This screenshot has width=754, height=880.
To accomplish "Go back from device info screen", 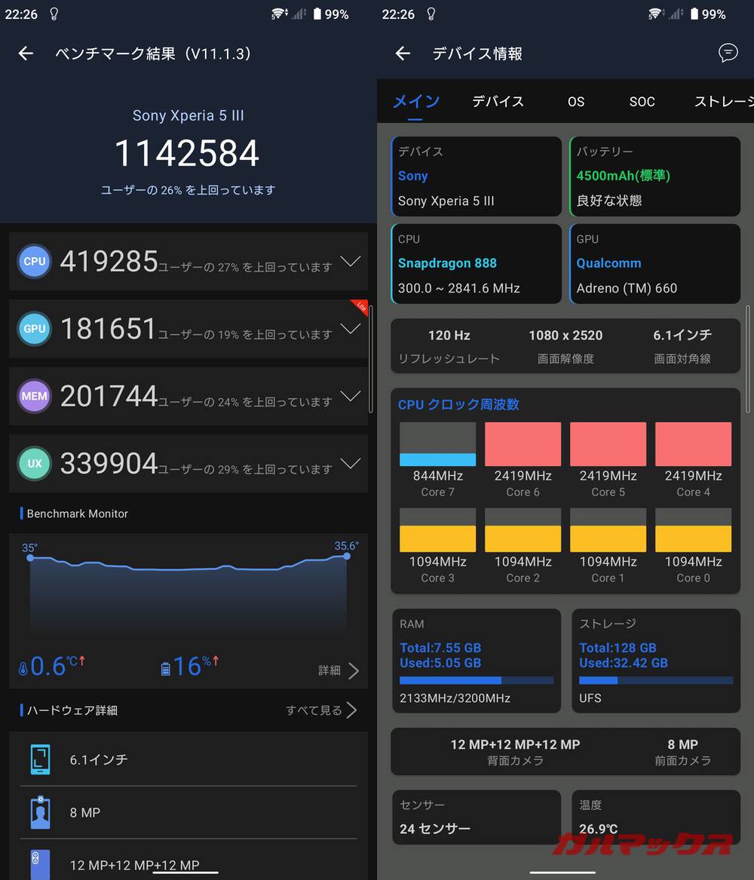I will tap(403, 54).
